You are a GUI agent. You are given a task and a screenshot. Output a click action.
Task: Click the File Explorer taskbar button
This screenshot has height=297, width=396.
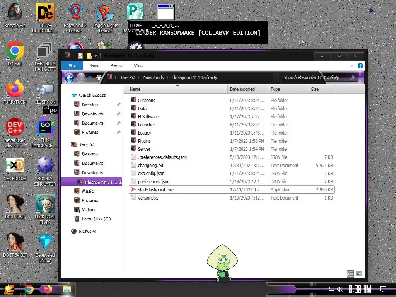click(x=67, y=289)
